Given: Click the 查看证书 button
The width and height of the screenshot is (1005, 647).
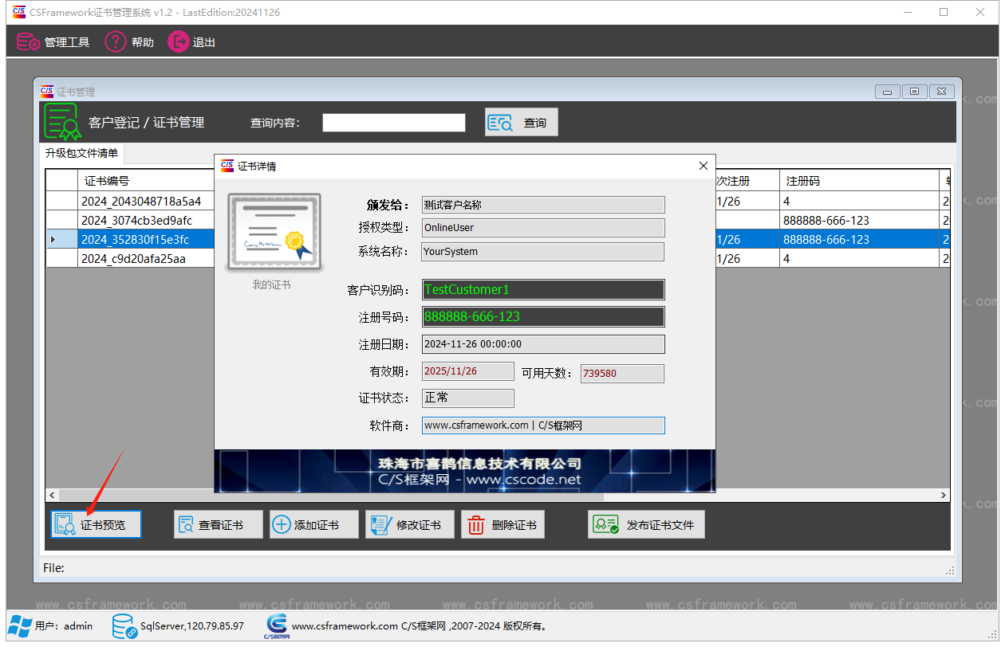Looking at the screenshot, I should (219, 524).
